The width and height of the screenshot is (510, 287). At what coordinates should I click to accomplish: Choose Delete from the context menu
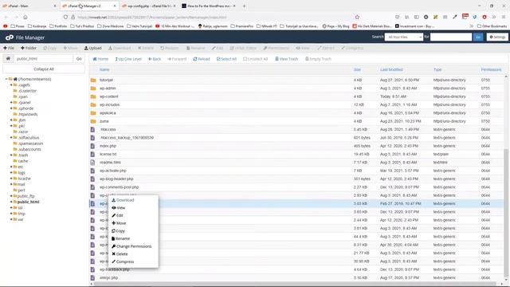tap(120, 254)
